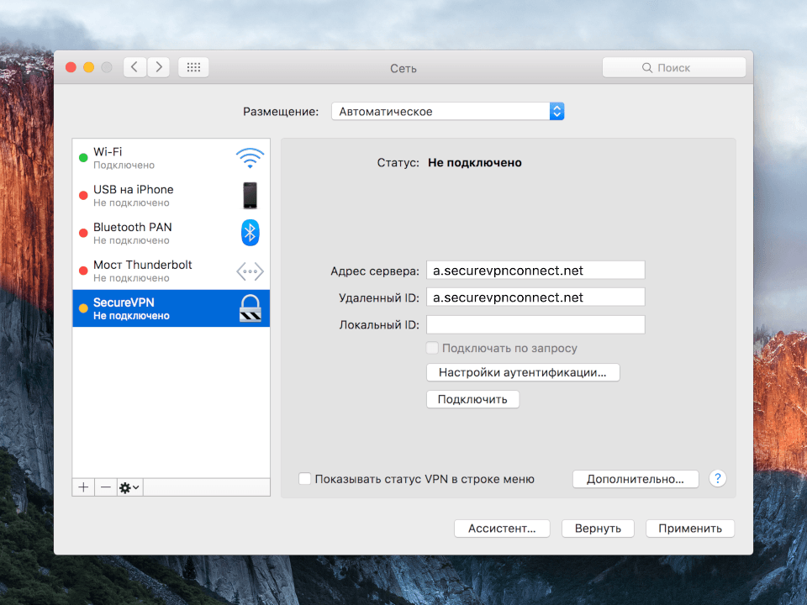807x605 pixels.
Task: Click the help question mark icon
Action: [717, 479]
